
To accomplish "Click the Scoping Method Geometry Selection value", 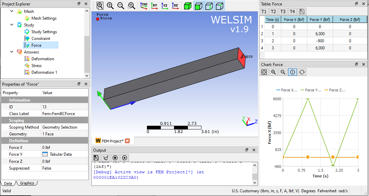I will pyautogui.click(x=65, y=127).
